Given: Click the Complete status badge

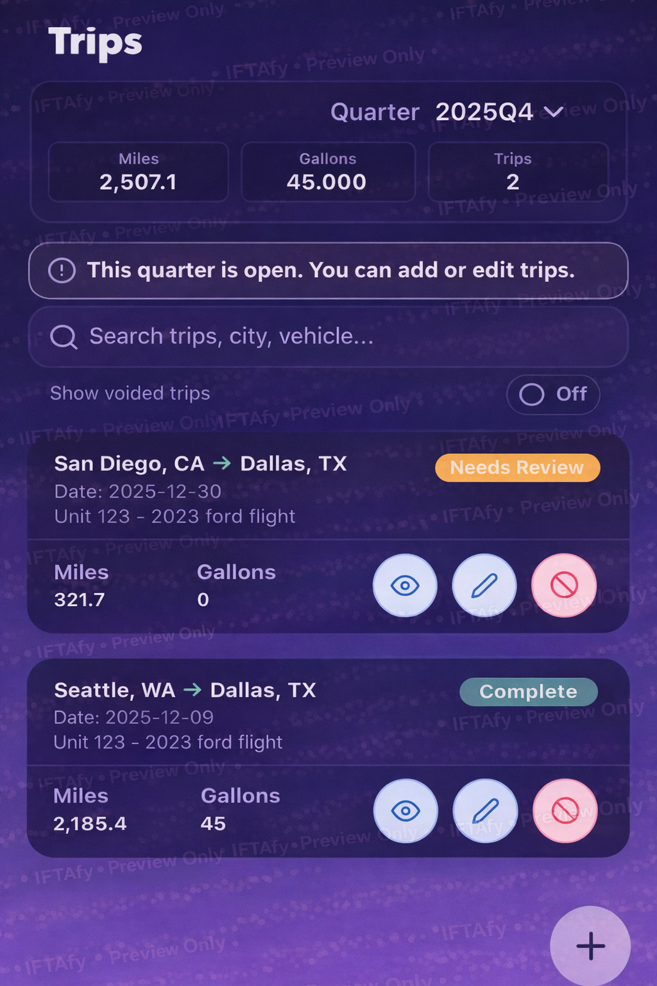Looking at the screenshot, I should pyautogui.click(x=528, y=691).
